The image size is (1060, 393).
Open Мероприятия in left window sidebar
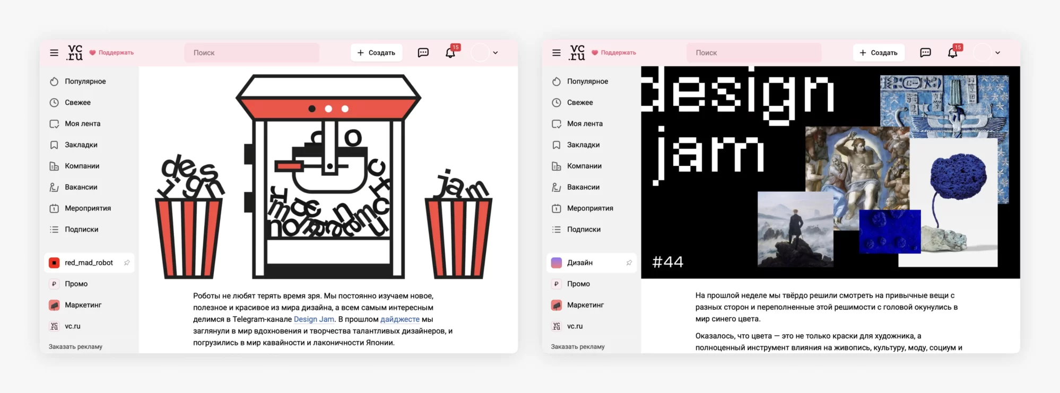(x=88, y=208)
